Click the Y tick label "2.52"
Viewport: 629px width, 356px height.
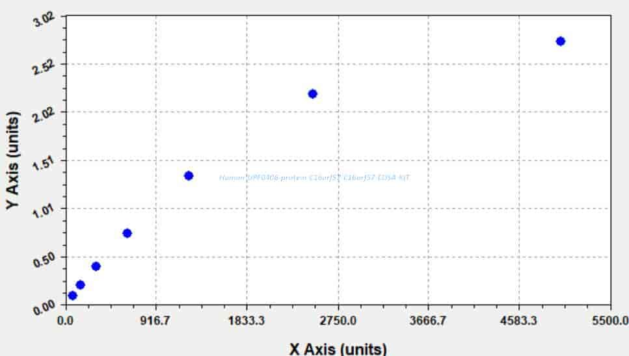click(44, 68)
